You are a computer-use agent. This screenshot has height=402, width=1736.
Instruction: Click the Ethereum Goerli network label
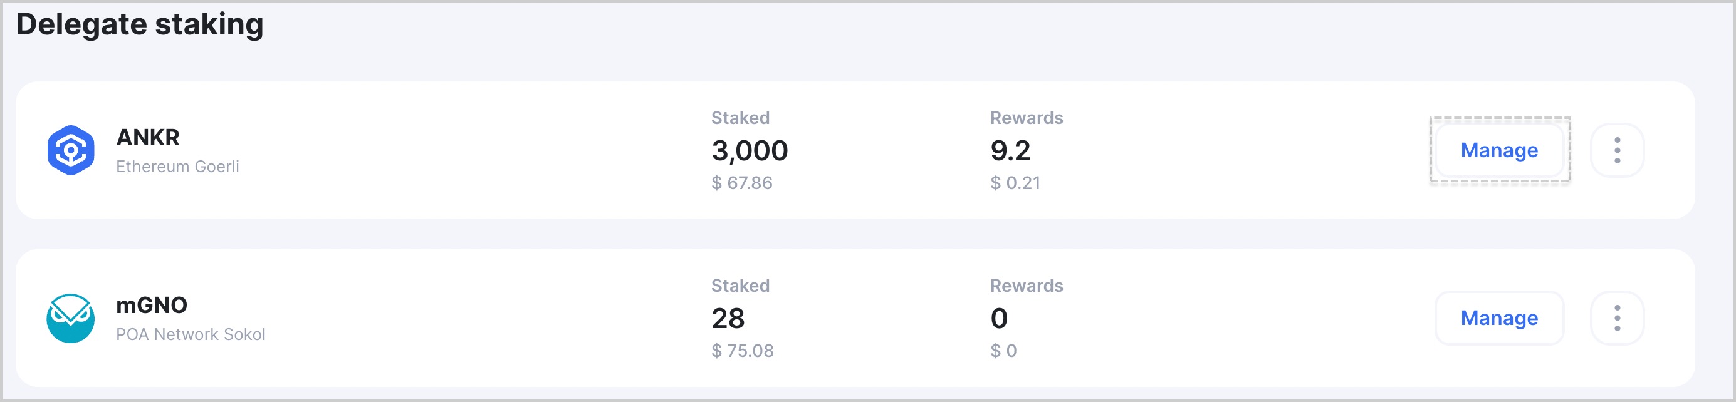point(177,167)
